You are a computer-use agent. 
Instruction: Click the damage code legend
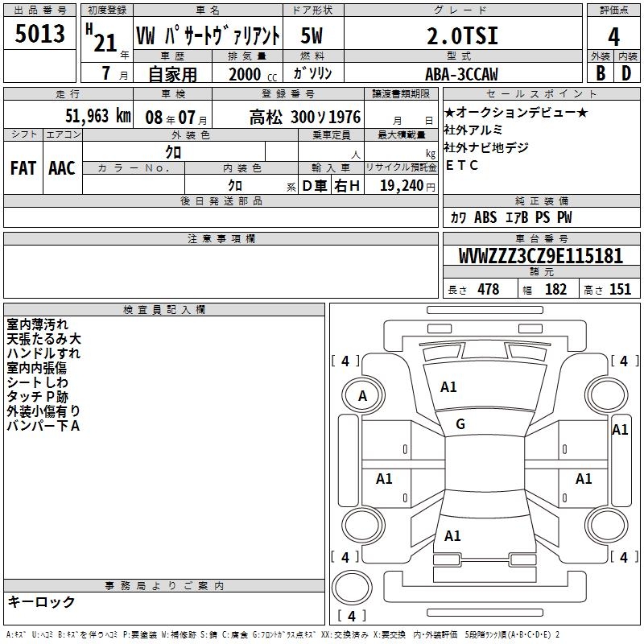[x=283, y=635]
